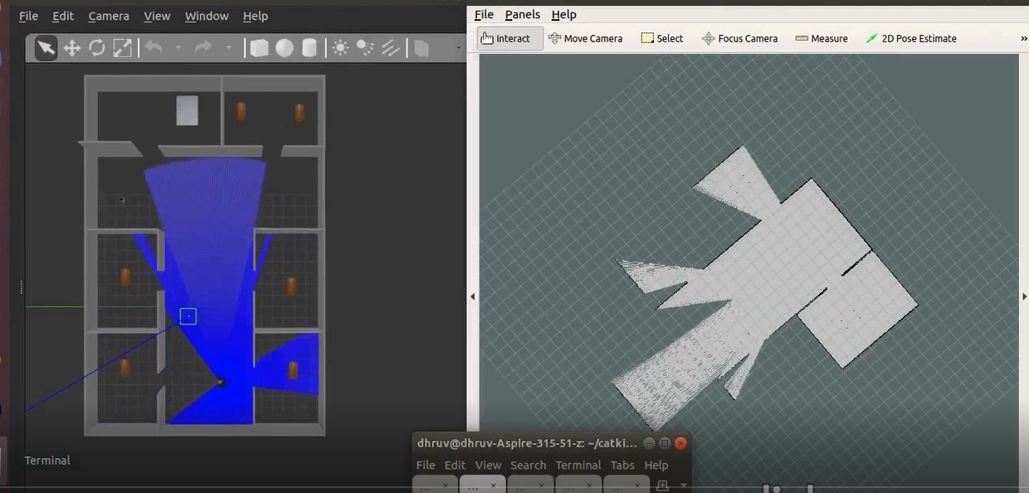Add a spot light in Gazebo

point(365,48)
